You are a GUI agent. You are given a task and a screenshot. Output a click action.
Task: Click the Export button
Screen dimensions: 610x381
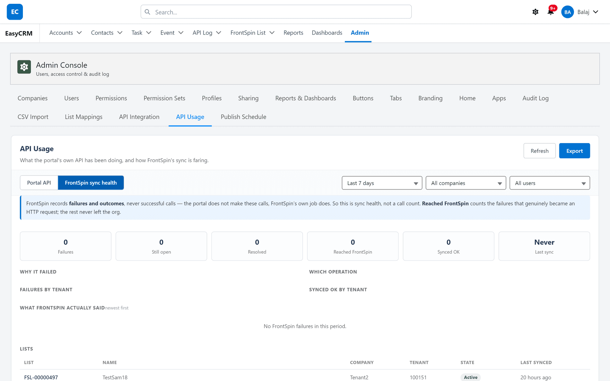(574, 151)
